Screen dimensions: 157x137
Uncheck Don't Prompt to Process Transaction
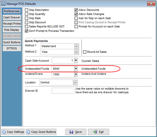coord(26,31)
